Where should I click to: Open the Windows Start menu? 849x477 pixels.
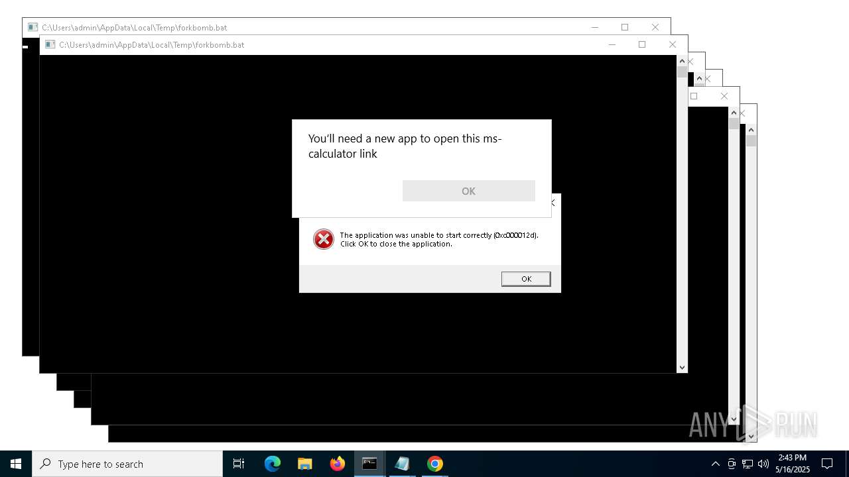pos(16,464)
